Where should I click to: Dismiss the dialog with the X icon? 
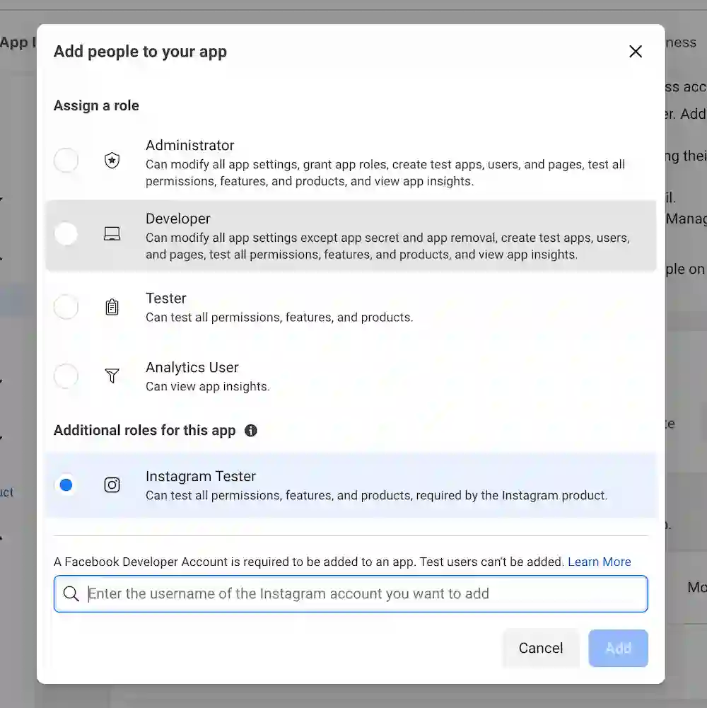(x=635, y=51)
